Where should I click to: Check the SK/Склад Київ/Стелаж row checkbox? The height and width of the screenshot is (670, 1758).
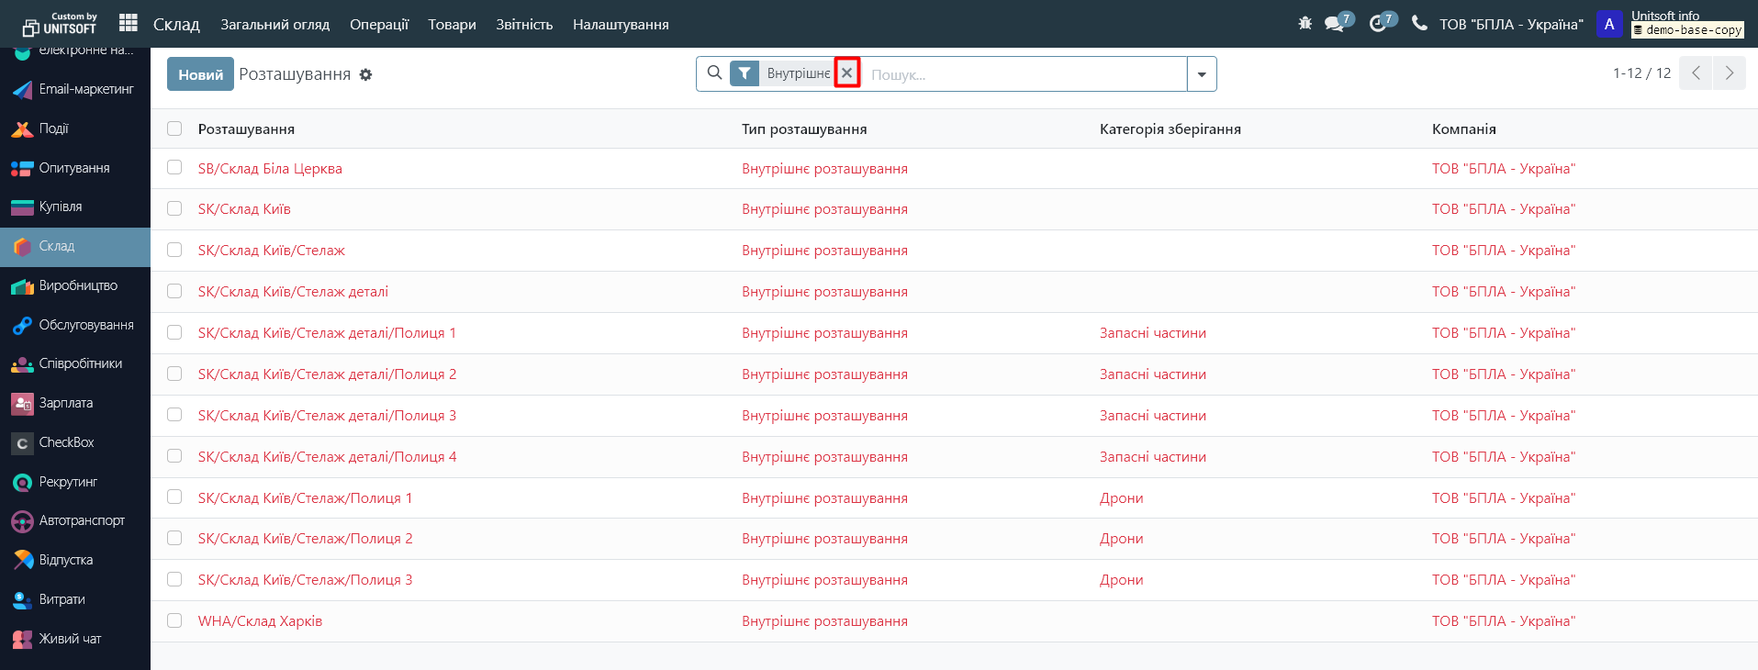point(174,250)
